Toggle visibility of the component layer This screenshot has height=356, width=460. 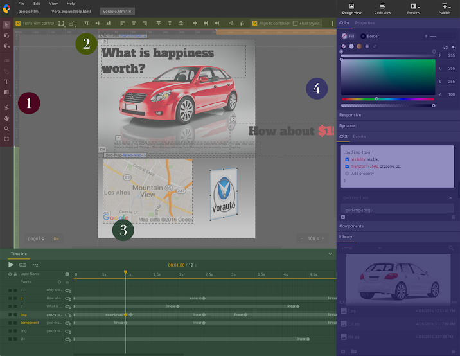(10, 323)
